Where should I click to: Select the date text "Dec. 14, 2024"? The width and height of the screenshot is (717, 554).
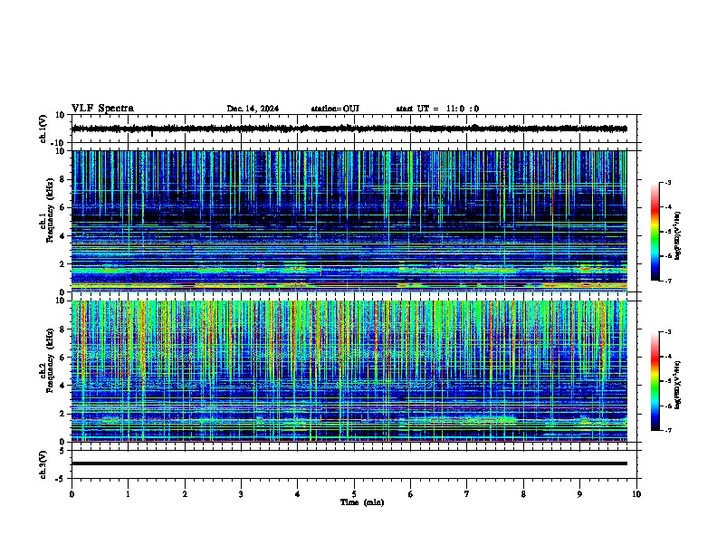click(253, 109)
